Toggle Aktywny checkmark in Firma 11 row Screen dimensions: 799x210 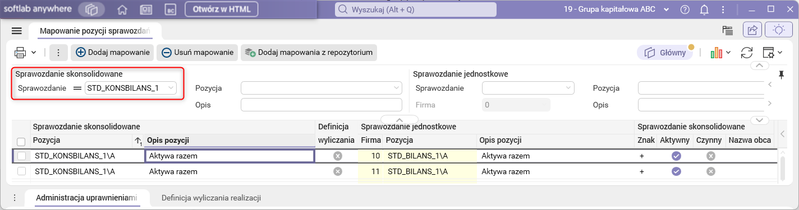coord(676,172)
